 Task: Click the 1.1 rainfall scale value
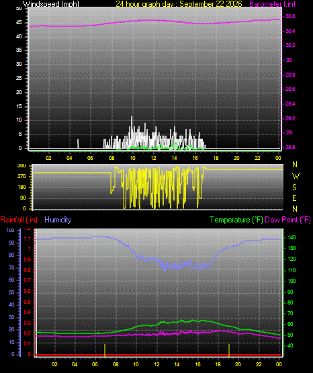click(28, 239)
